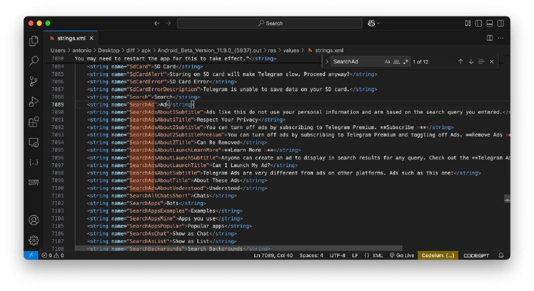Viewport: 534px width, 291px height.
Task: Click line number 7102 in gutter
Action: [57, 203]
